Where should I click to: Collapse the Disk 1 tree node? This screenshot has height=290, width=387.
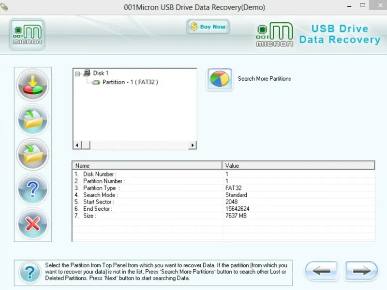[x=77, y=73]
